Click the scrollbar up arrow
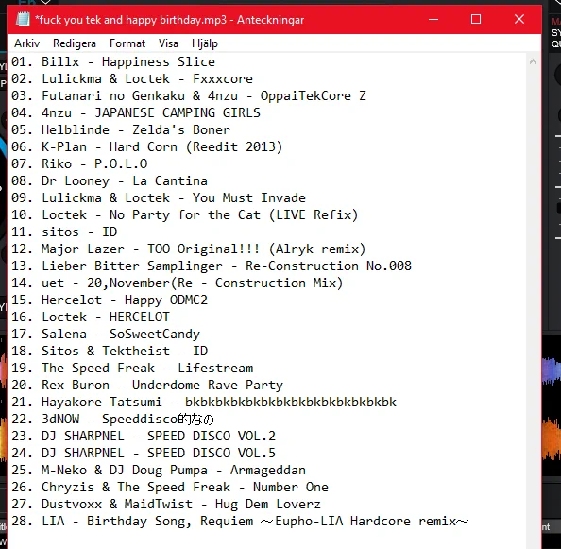The height and width of the screenshot is (549, 561). tap(533, 62)
